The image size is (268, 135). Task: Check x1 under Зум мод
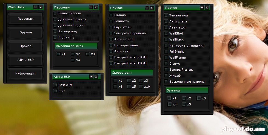tap(169, 98)
